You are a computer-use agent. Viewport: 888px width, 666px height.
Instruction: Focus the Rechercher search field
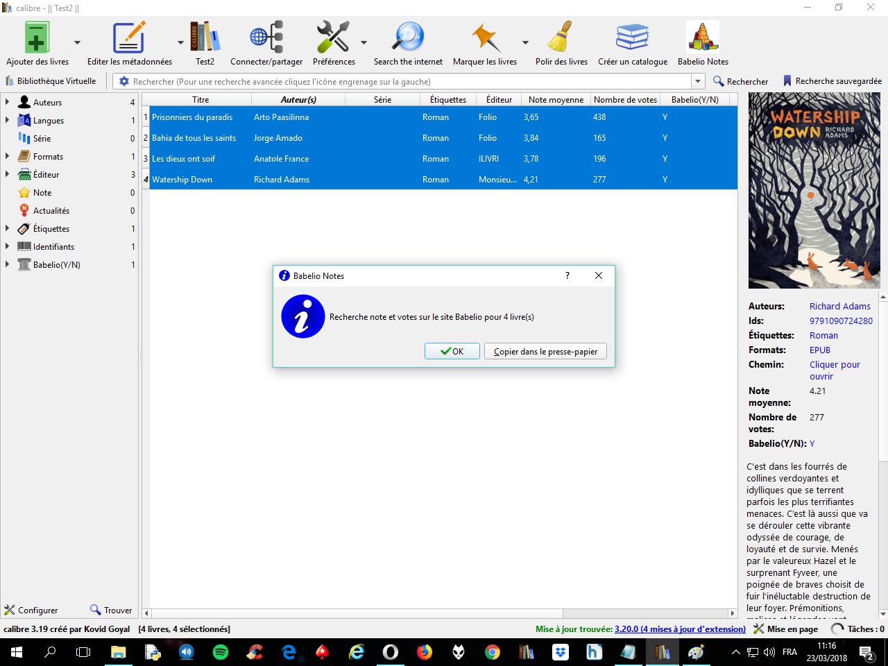point(409,81)
